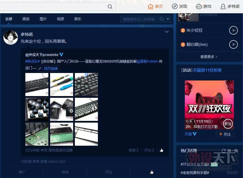View the screwdriver tools photo thumbnail
243x178 pixels.
(62, 85)
